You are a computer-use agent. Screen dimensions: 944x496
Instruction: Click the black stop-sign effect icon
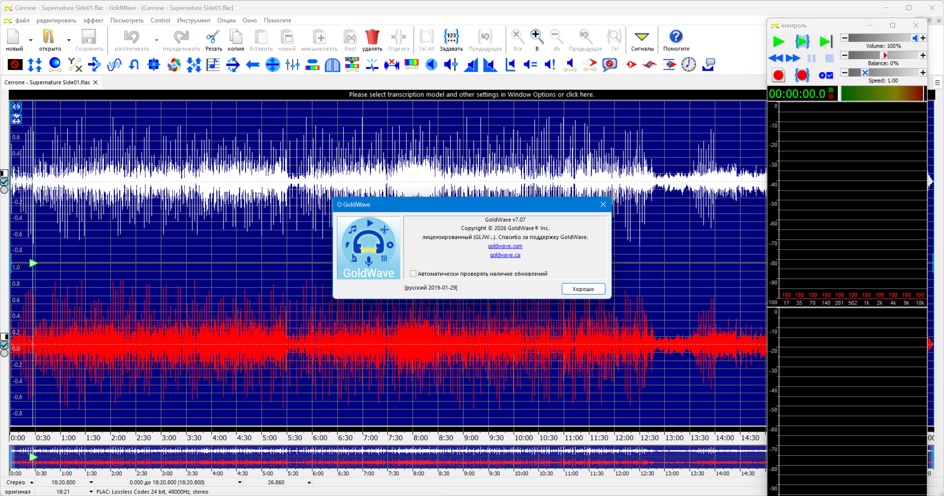(15, 65)
